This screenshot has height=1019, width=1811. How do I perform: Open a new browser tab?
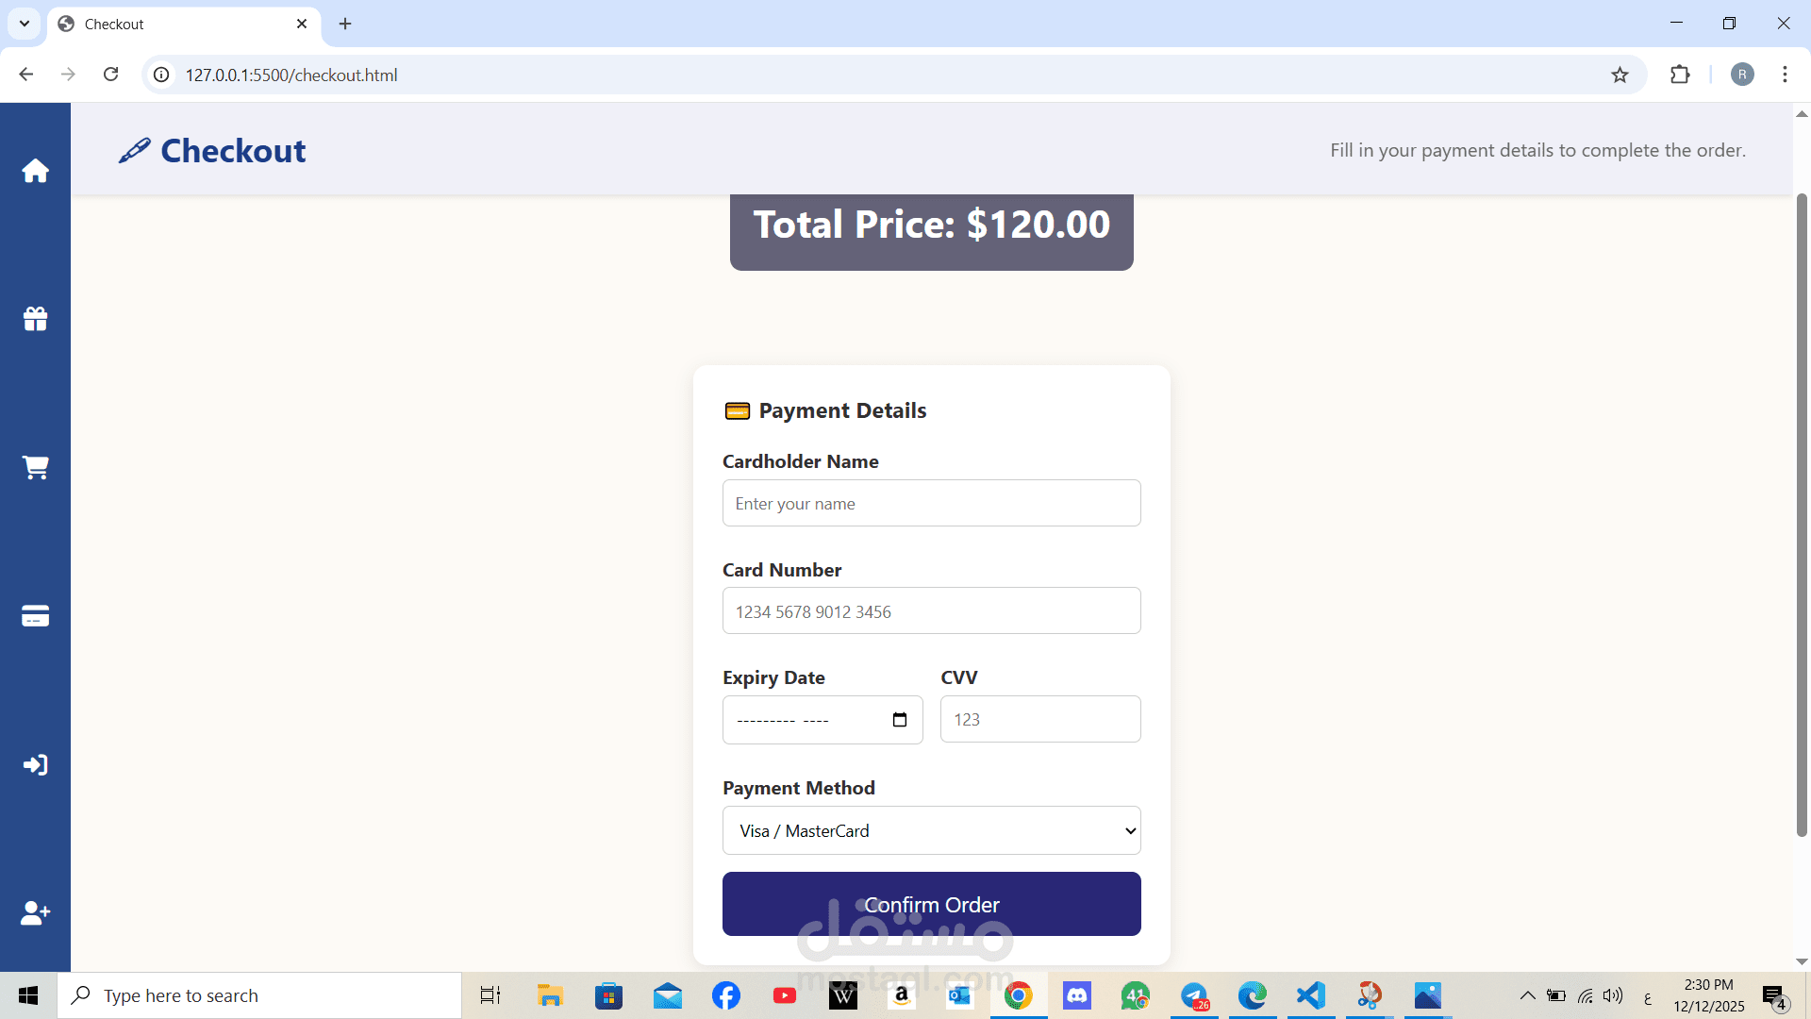click(345, 24)
